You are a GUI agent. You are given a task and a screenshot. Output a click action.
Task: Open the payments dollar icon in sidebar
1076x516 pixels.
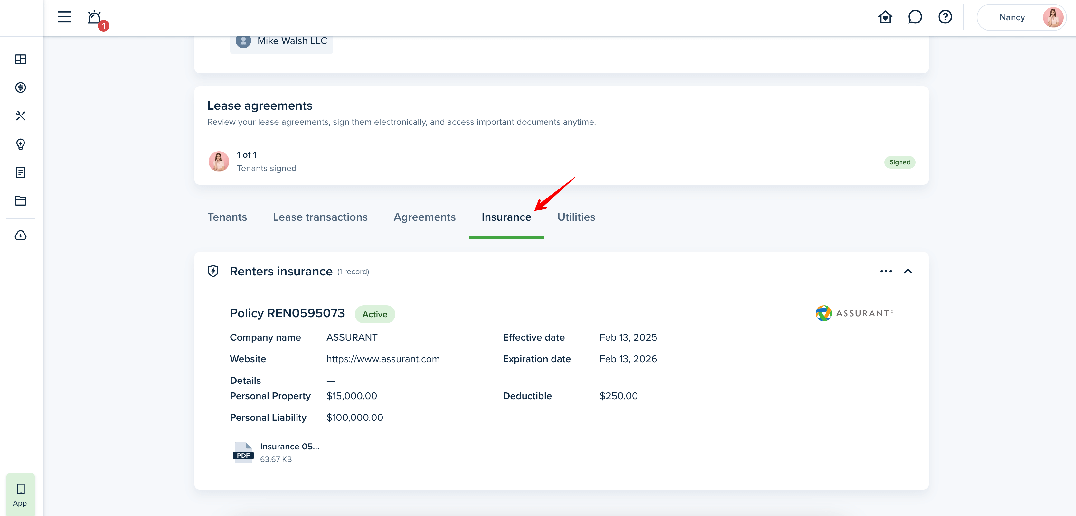21,88
